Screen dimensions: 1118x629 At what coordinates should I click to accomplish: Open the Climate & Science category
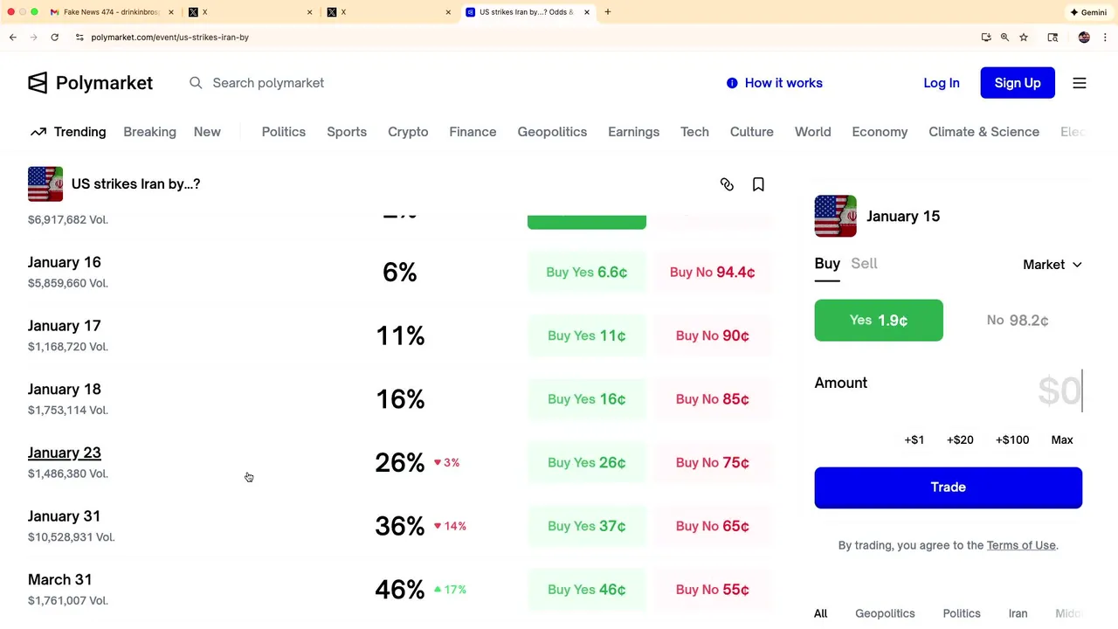click(984, 132)
